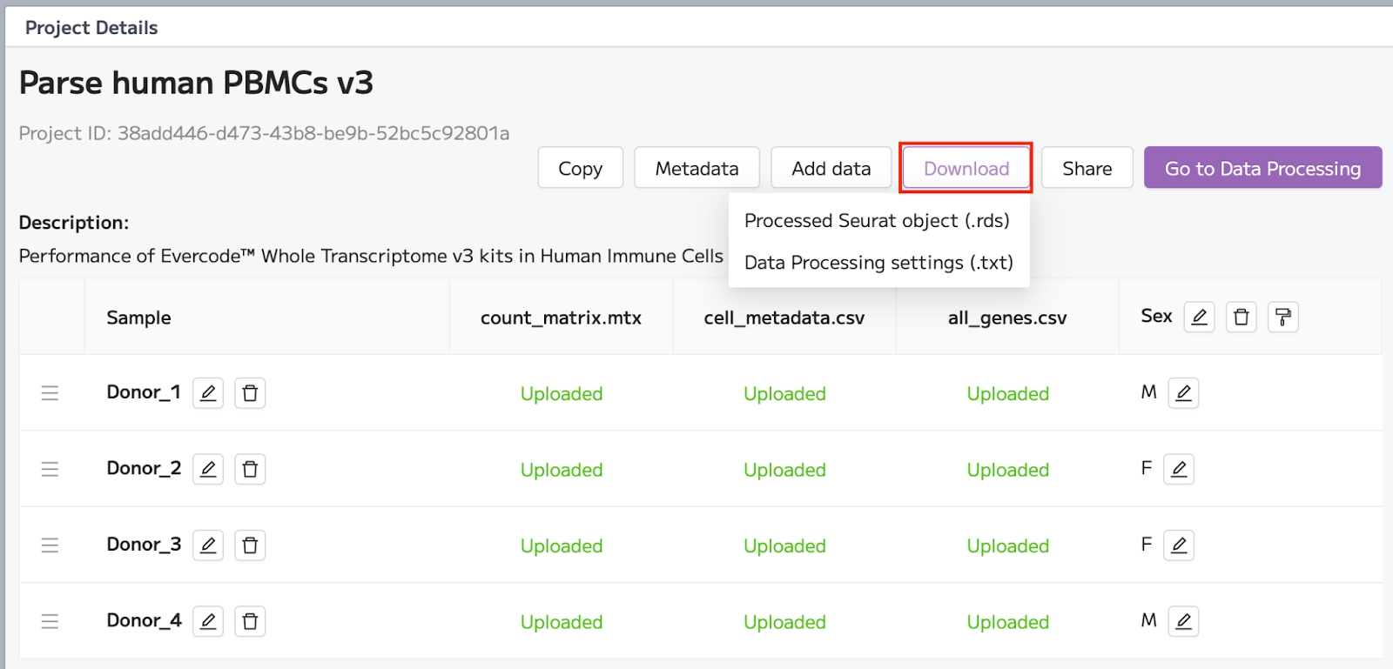
Task: Click the Evercode description text
Action: click(371, 256)
